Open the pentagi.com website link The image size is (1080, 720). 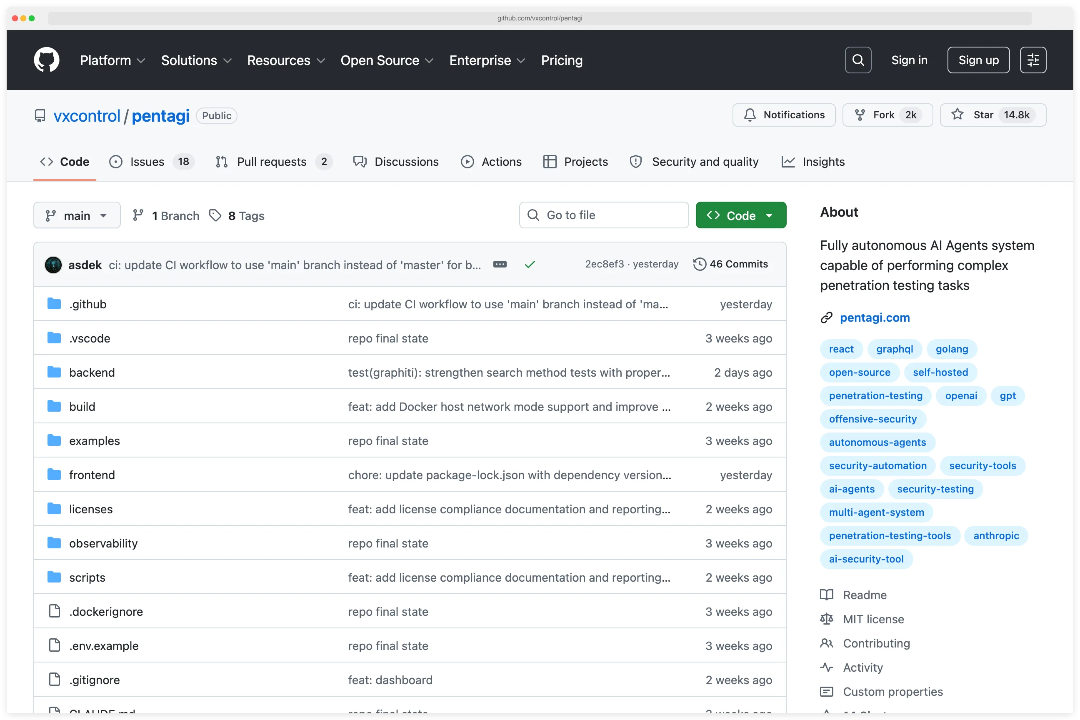point(874,318)
